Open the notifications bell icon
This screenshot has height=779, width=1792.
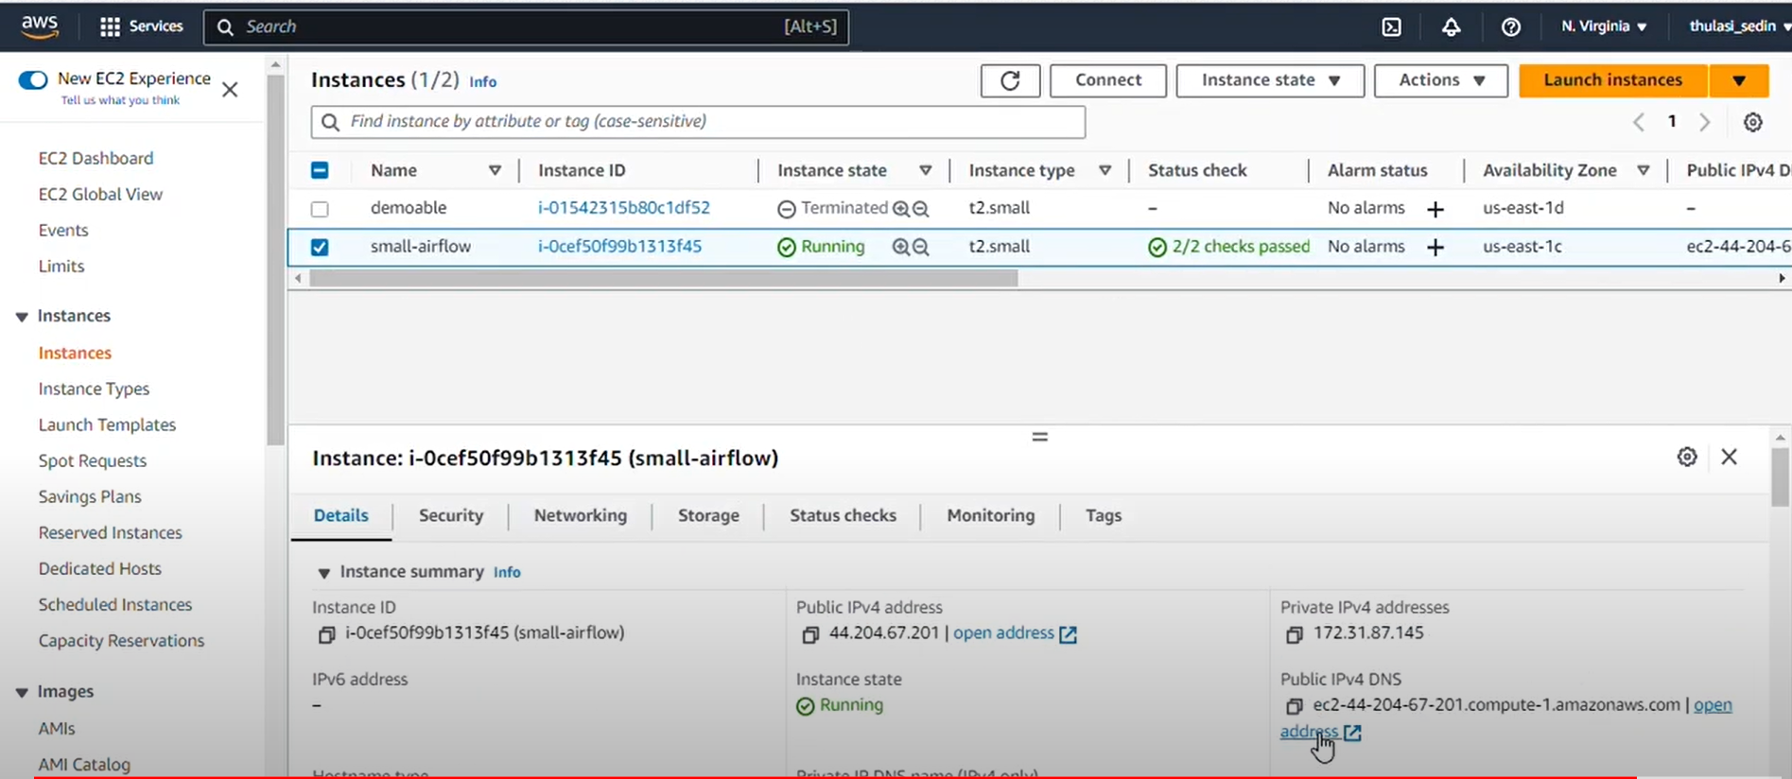[x=1451, y=26]
